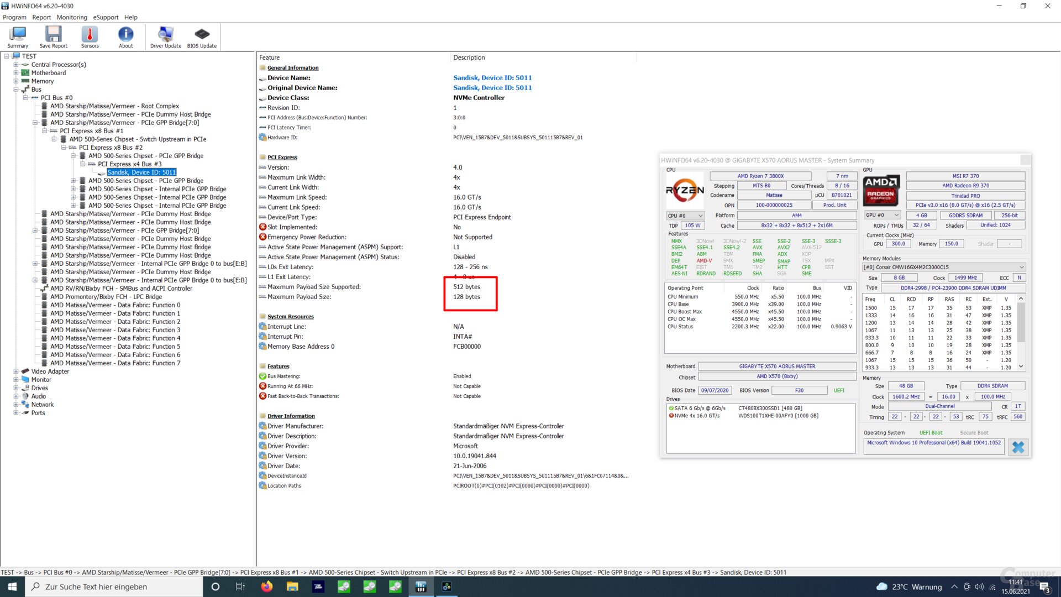Click AMD X570 (Bixby) chipset field

coord(777,376)
